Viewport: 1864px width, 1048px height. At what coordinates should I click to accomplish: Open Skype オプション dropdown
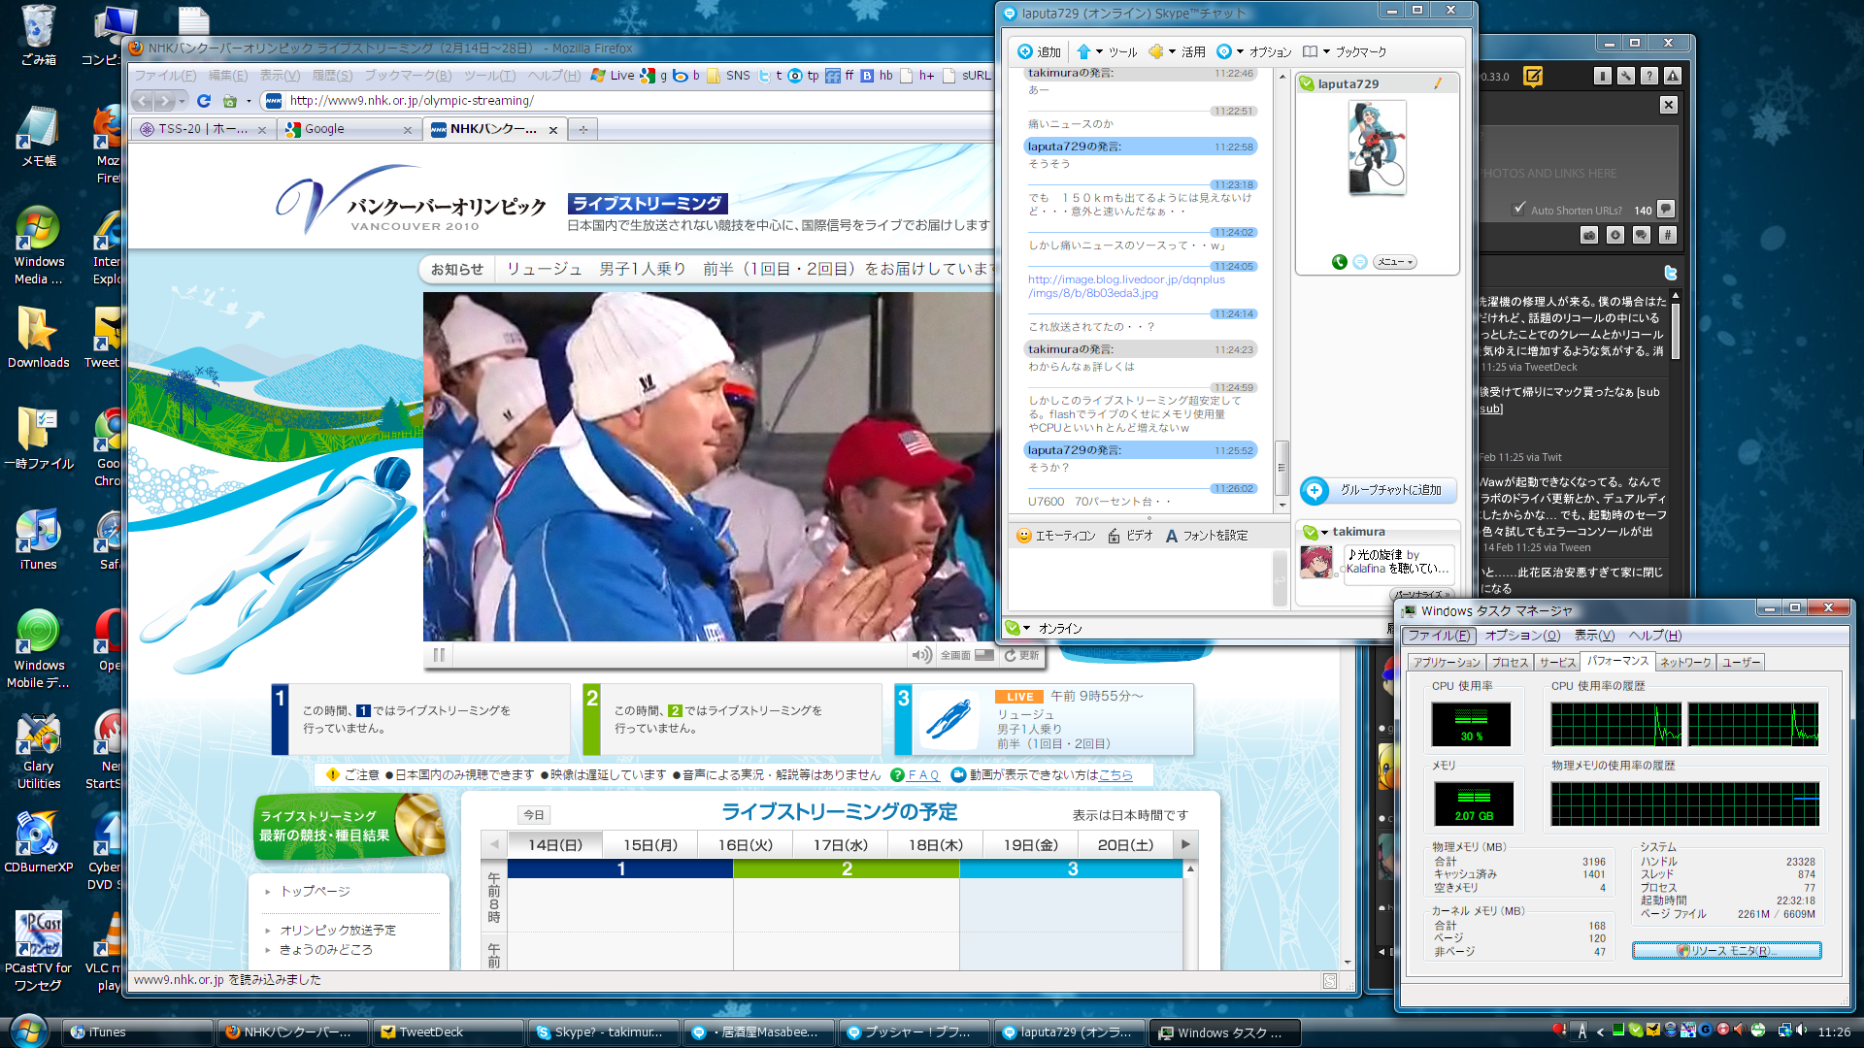pos(1254,51)
